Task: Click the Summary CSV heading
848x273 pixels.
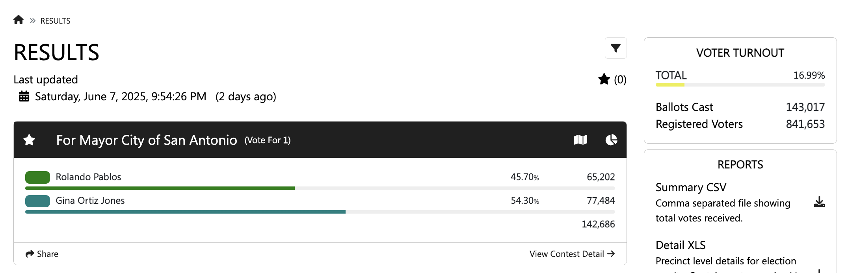Action: pos(691,187)
